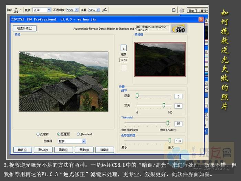This screenshot has height=181, width=241.
Task: Select the 处理前 (before) radio button
Action: coord(38,134)
